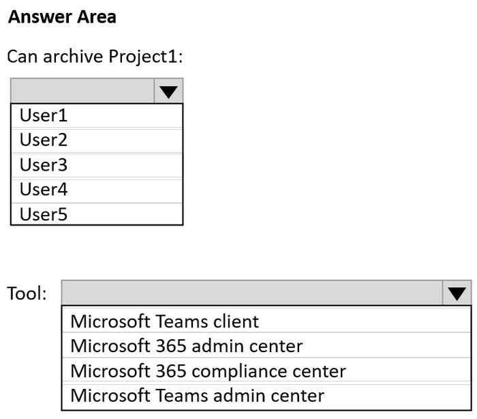This screenshot has width=477, height=419.
Task: Select User1 from the list
Action: tap(97, 115)
